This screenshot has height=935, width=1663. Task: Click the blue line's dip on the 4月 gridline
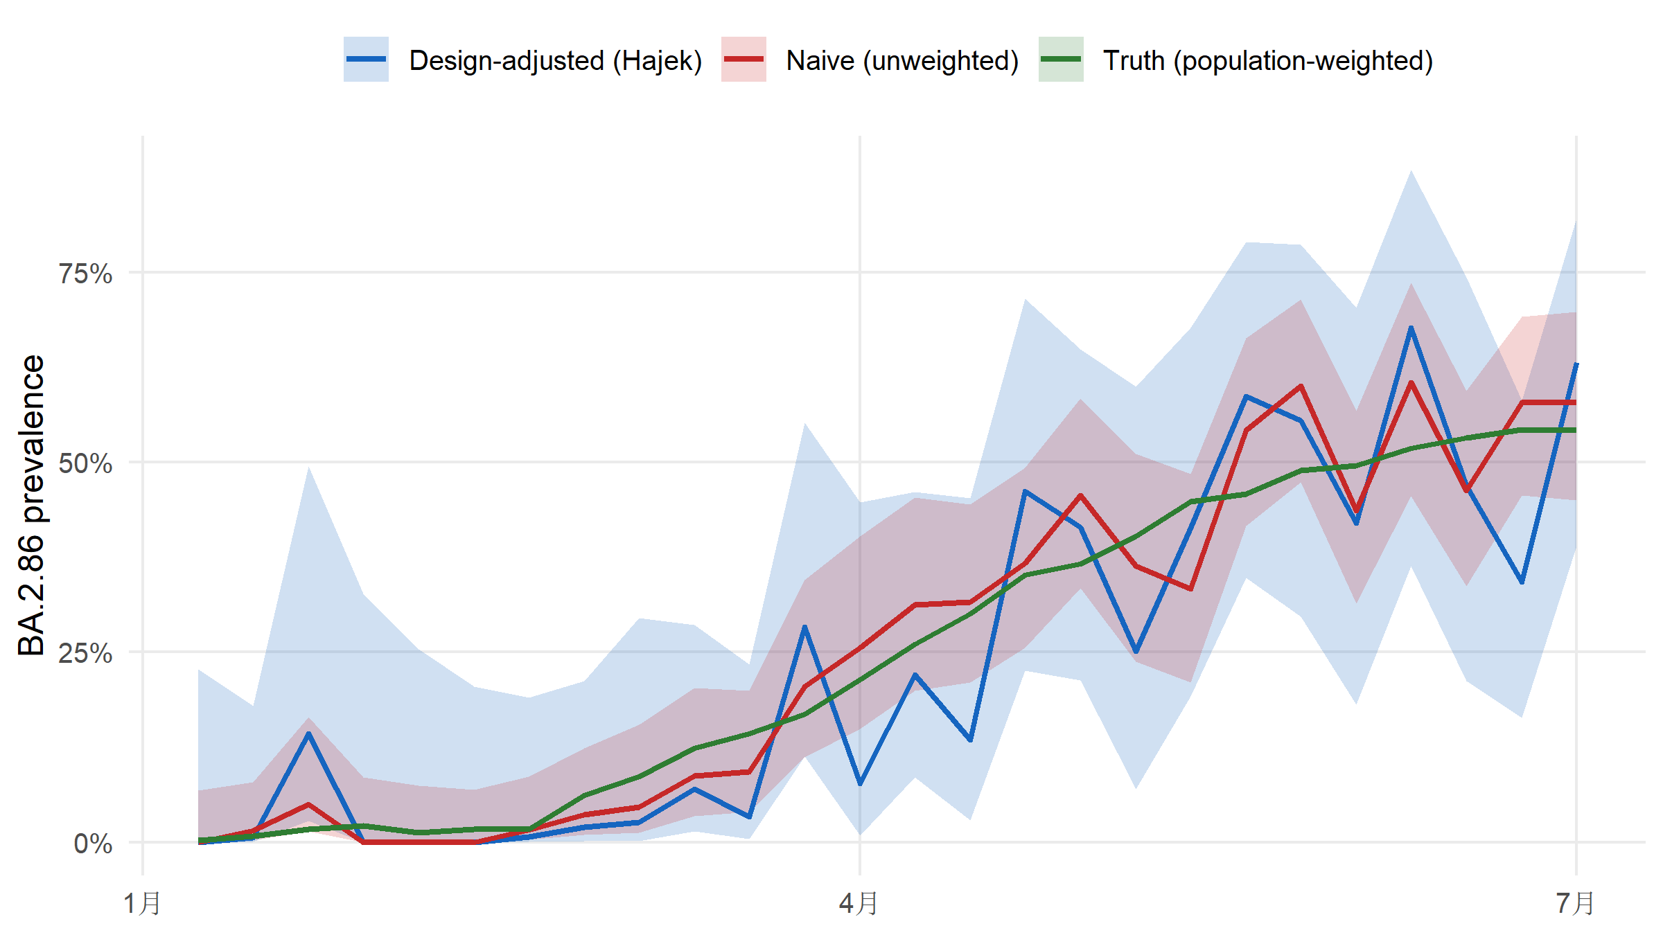[x=860, y=784]
